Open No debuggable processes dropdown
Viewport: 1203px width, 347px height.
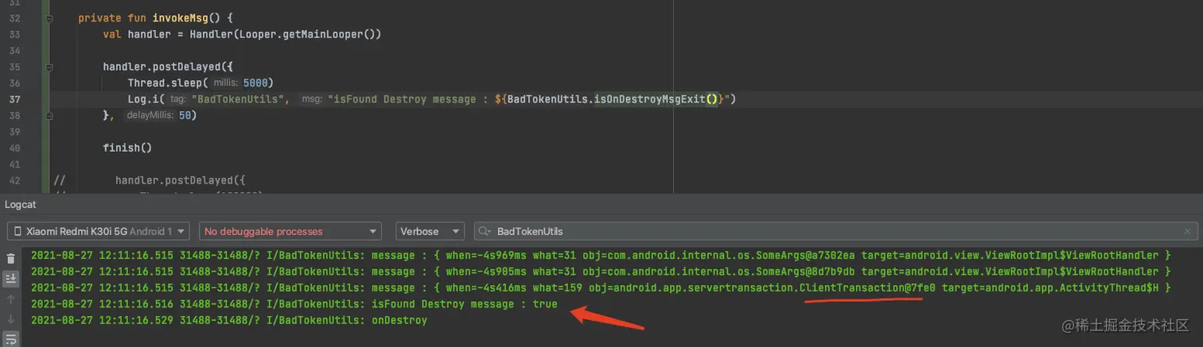[290, 231]
